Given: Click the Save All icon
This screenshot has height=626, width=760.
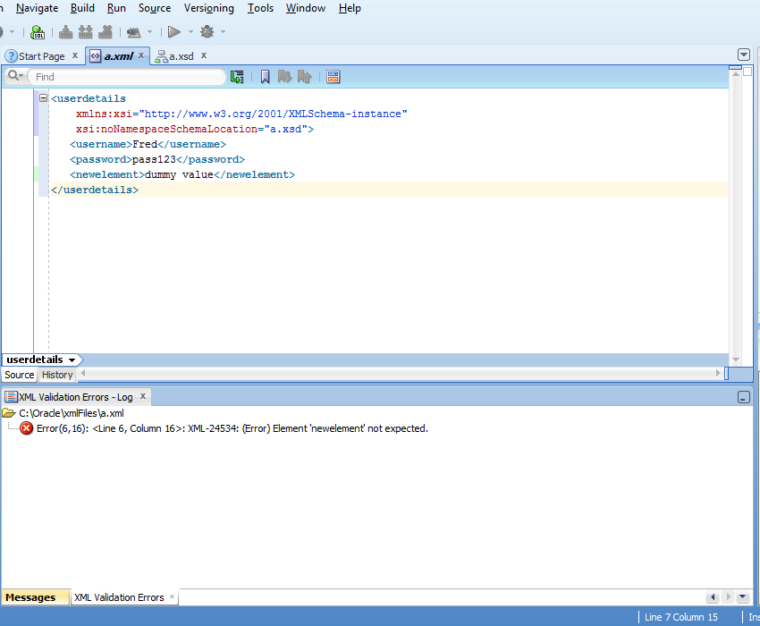Looking at the screenshot, I should pyautogui.click(x=85, y=32).
